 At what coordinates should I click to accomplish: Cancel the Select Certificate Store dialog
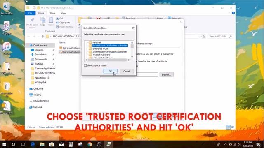[x=127, y=71]
